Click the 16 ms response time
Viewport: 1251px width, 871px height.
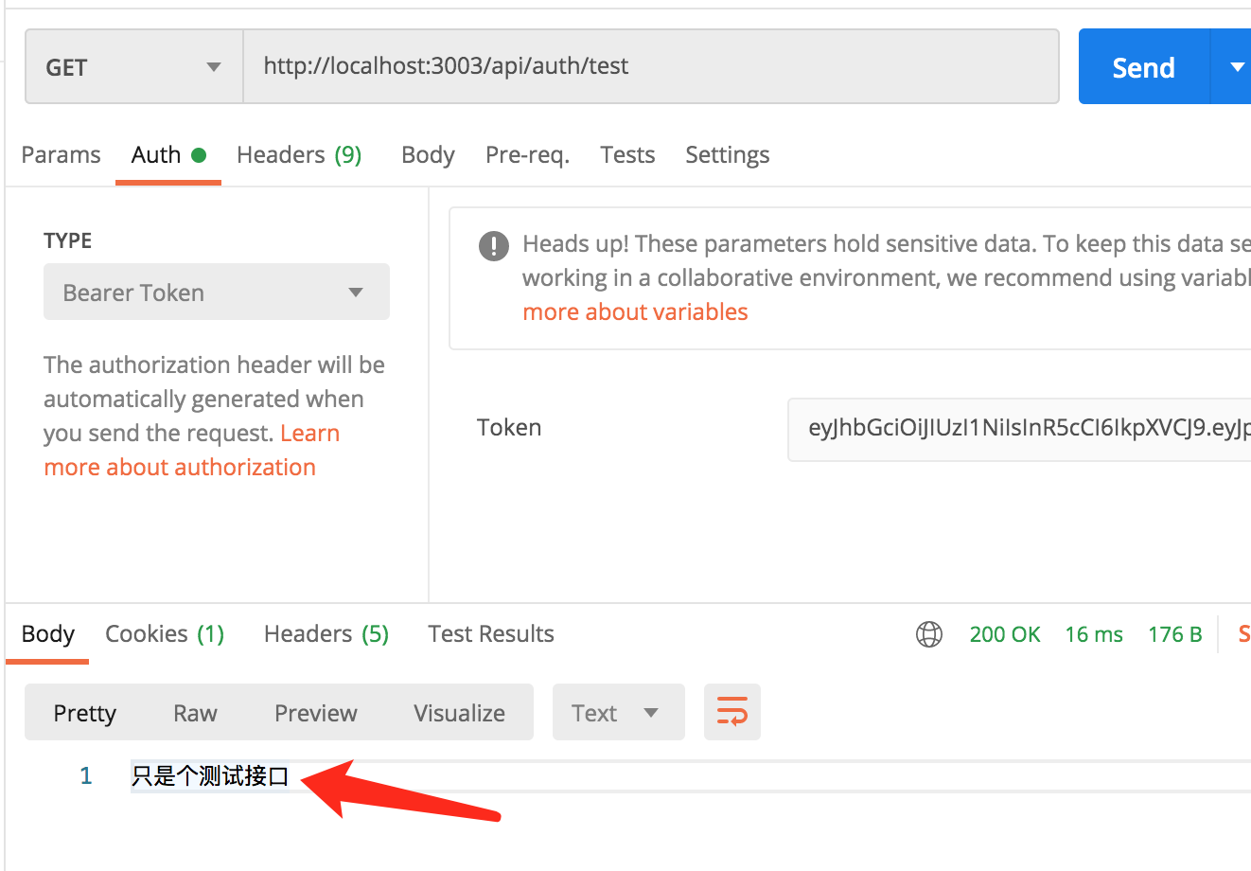pos(1094,634)
